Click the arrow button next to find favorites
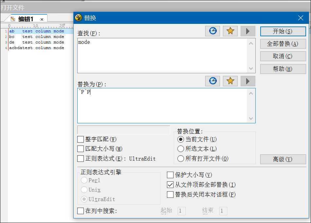 click(247, 31)
